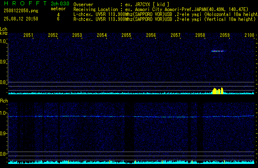Select the 2100 time axis label
Viewport: 258px width, 168px height.
point(249,35)
